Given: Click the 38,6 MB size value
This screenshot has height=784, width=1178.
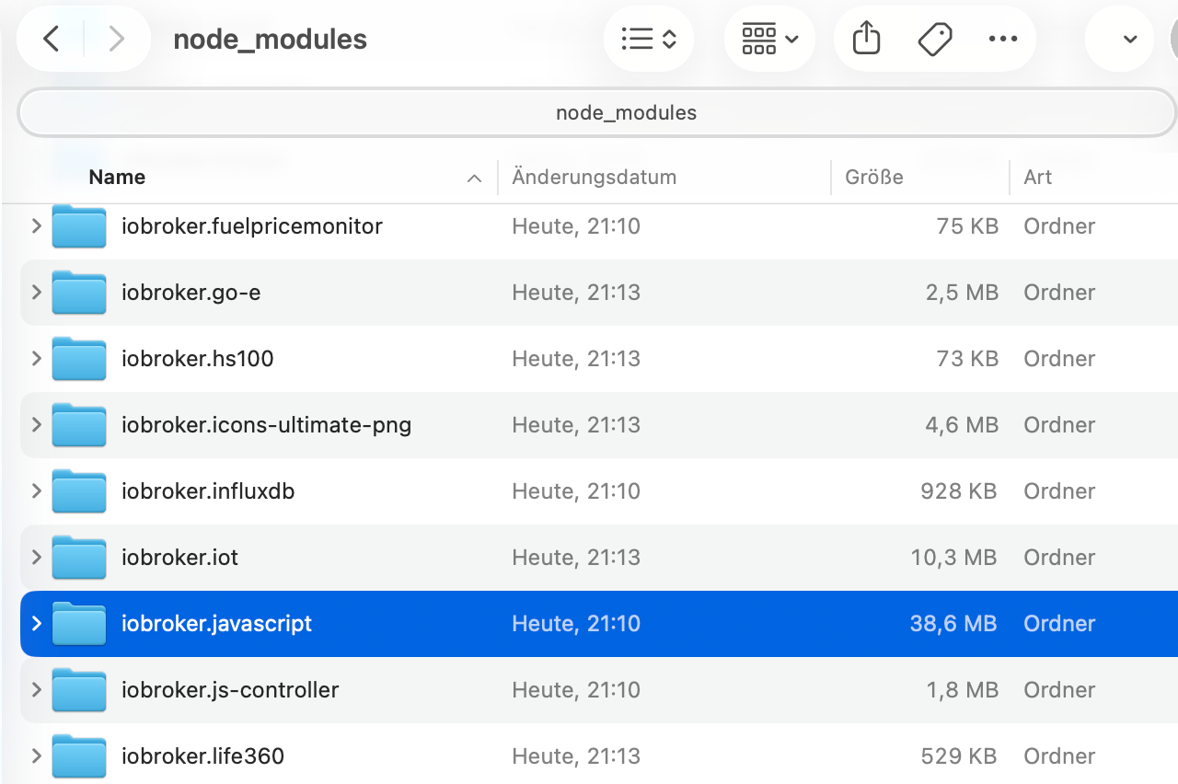Looking at the screenshot, I should 953,623.
